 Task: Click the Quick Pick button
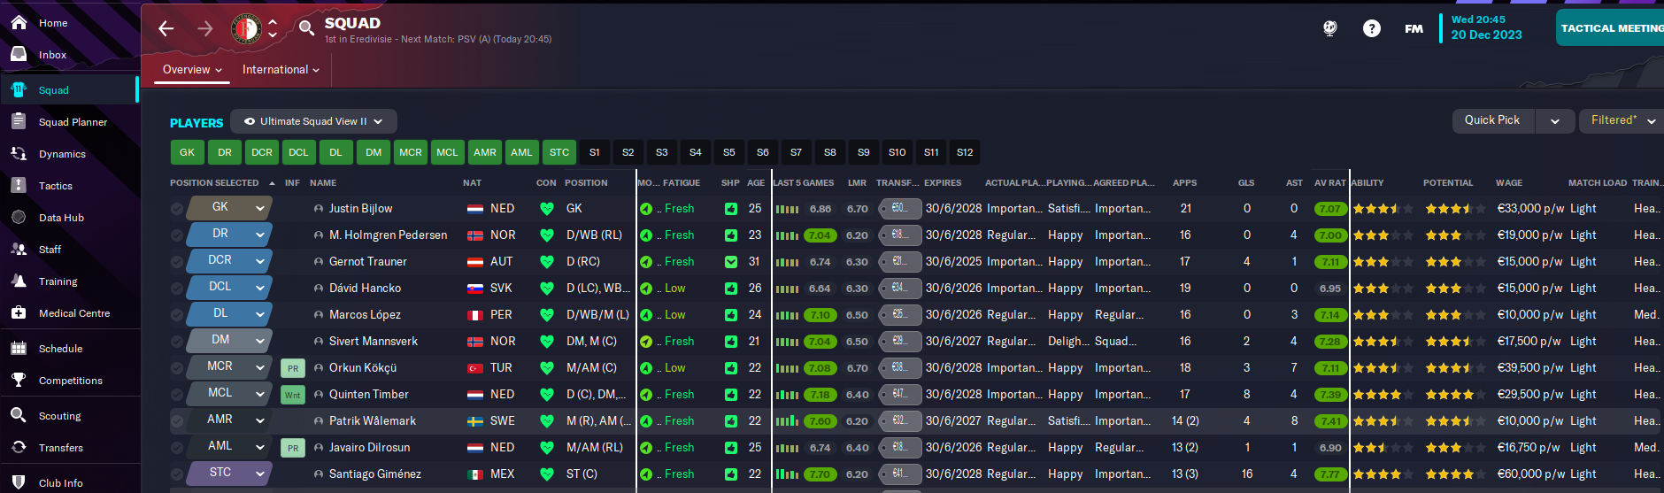click(x=1494, y=120)
